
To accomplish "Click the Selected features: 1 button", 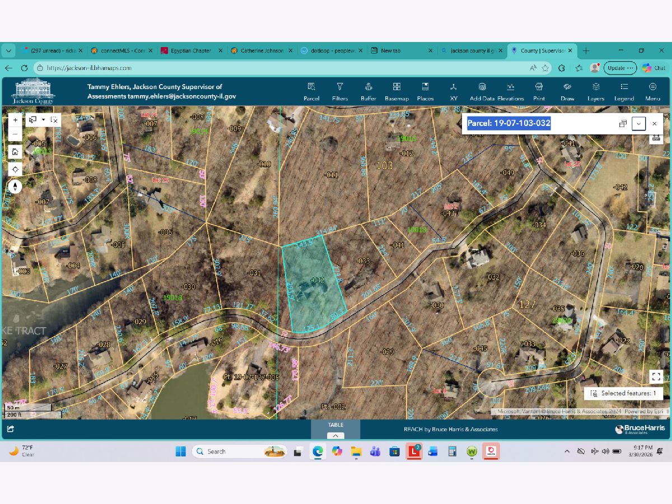I will pos(623,394).
